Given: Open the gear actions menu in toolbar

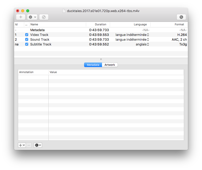Looking at the screenshot, I should [32, 17].
